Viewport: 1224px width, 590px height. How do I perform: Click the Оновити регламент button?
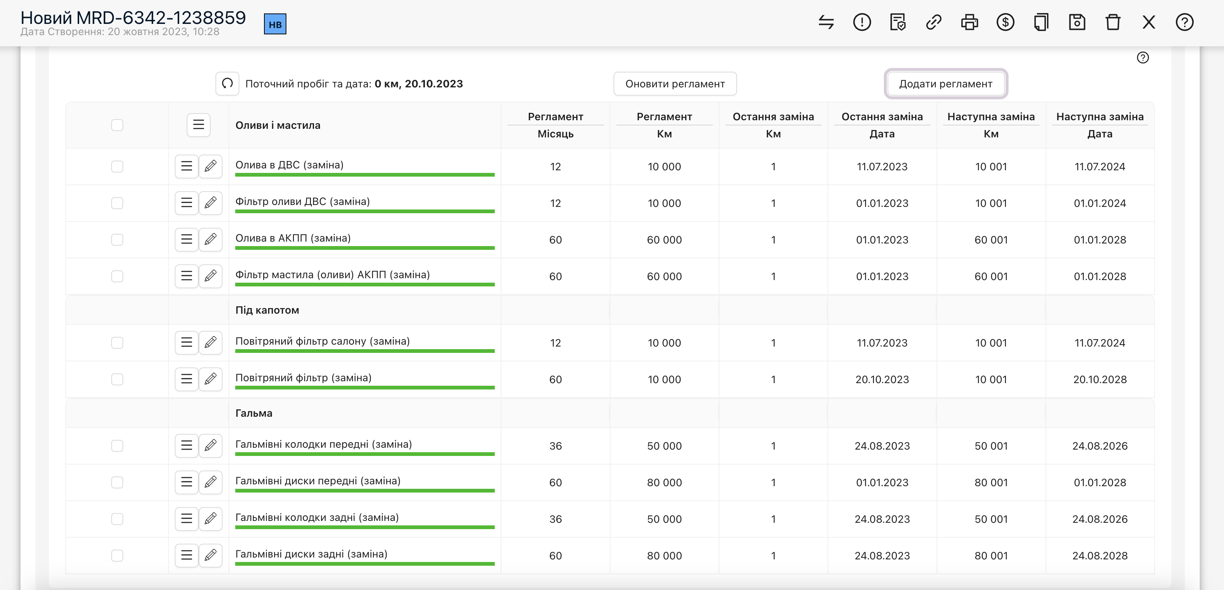[675, 84]
